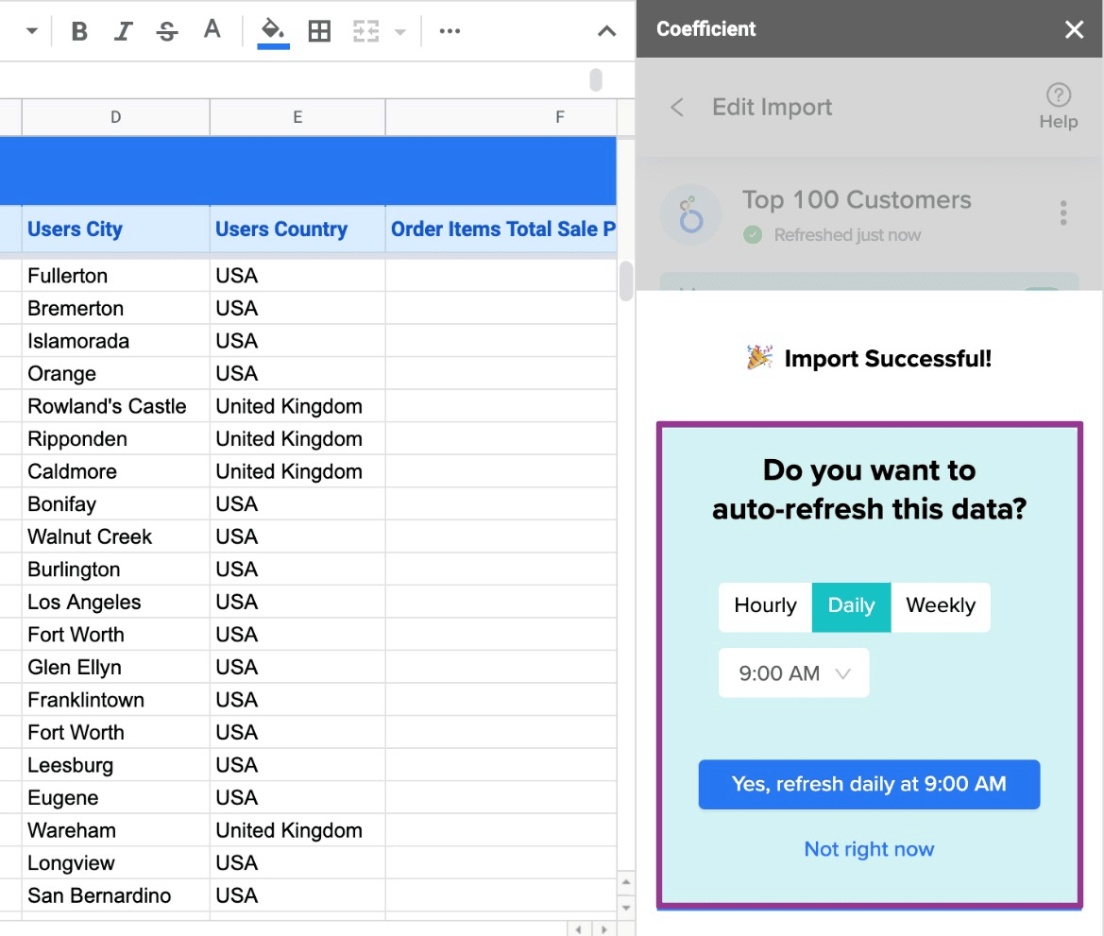This screenshot has width=1104, height=936.
Task: Select column D header
Action: click(x=115, y=117)
